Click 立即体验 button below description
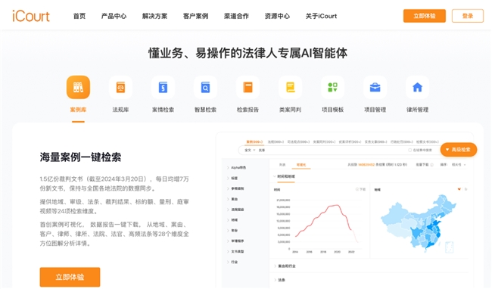The height and width of the screenshot is (289, 492). click(x=70, y=277)
